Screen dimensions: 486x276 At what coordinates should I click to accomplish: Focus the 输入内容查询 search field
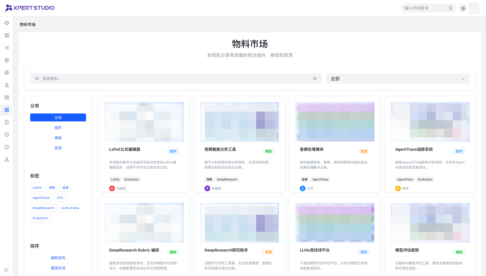(425, 8)
